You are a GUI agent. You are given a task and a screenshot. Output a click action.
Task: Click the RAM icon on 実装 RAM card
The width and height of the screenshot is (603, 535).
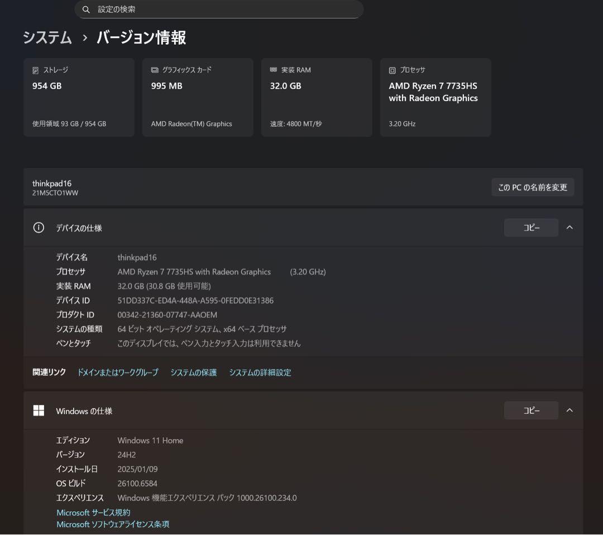[x=272, y=70]
